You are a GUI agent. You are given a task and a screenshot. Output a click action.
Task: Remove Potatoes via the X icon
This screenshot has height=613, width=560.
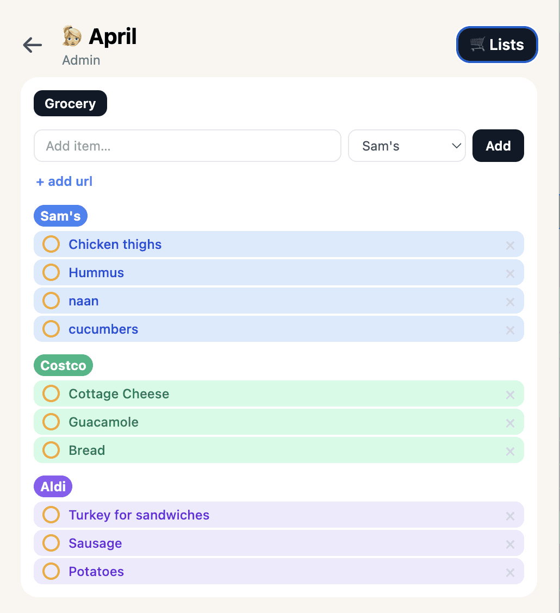click(510, 572)
